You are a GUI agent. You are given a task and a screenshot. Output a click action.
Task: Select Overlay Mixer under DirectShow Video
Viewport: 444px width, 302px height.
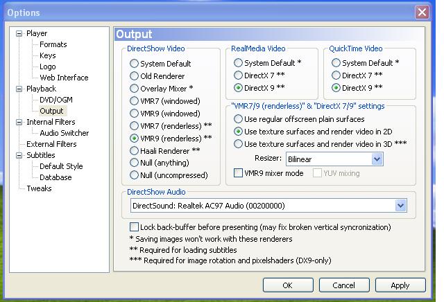click(134, 89)
